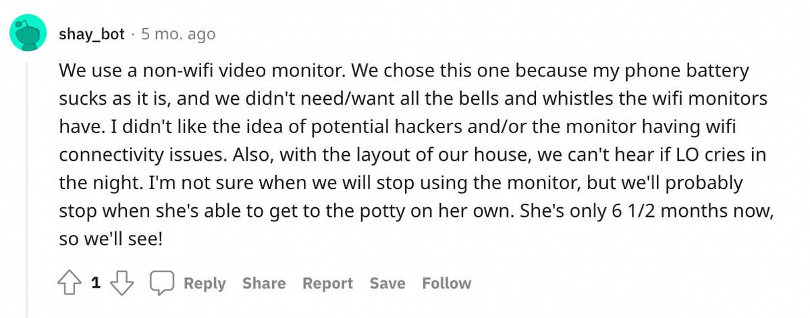Share this comment

264,284
